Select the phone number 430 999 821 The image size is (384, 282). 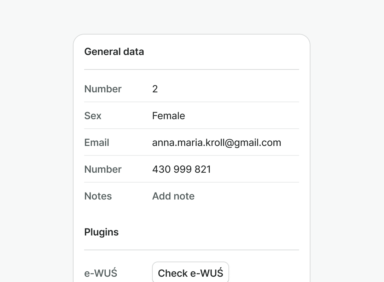tap(181, 169)
